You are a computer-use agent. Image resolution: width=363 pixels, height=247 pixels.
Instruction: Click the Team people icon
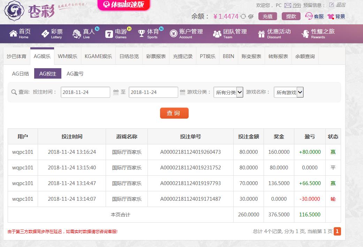click(x=217, y=34)
